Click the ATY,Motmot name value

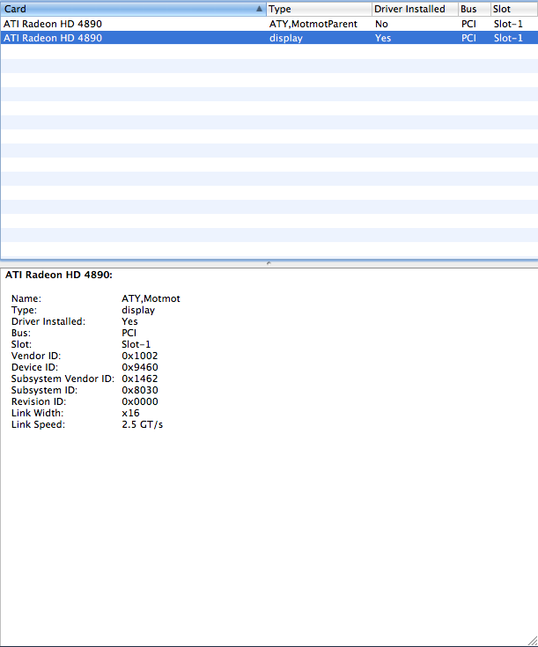[151, 298]
